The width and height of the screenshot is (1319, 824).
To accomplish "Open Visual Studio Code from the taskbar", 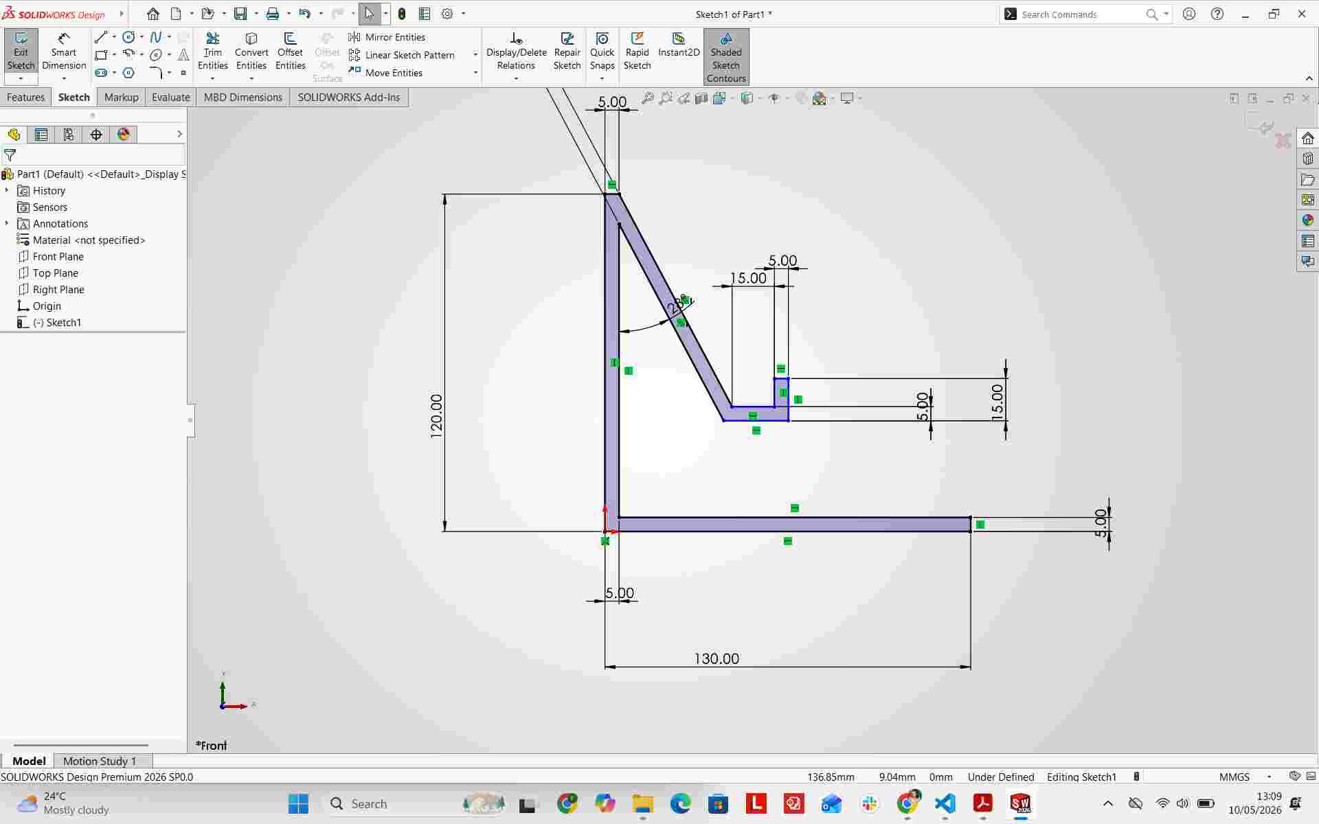I will click(945, 803).
